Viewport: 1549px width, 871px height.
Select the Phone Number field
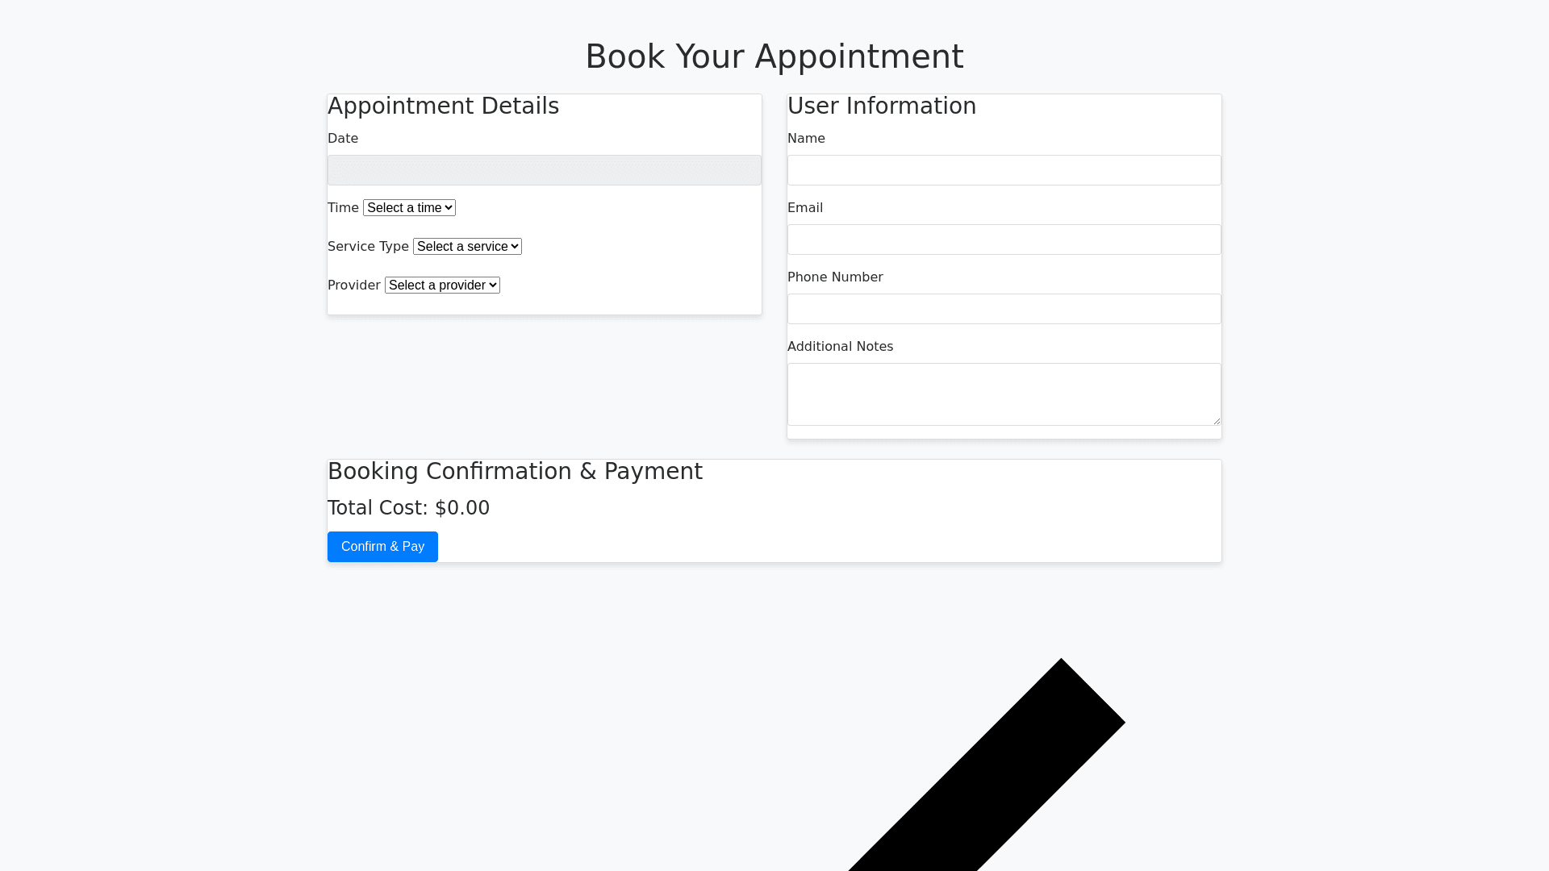[x=1004, y=309]
